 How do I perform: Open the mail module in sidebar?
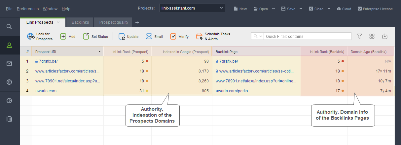tap(9, 64)
